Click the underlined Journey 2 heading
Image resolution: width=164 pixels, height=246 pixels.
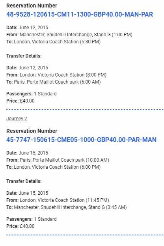click(17, 119)
